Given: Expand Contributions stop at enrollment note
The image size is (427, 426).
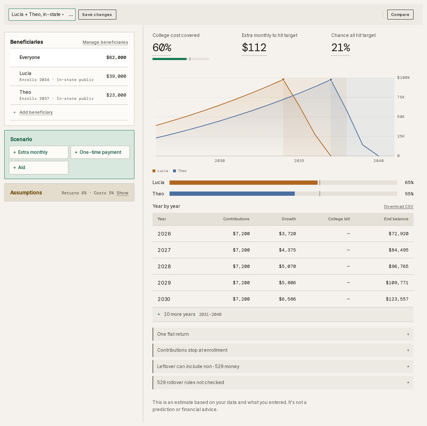Looking at the screenshot, I should click(283, 350).
